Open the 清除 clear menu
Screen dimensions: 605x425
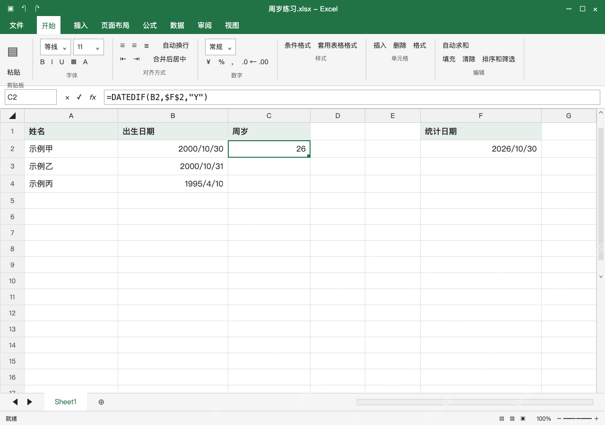pos(469,59)
